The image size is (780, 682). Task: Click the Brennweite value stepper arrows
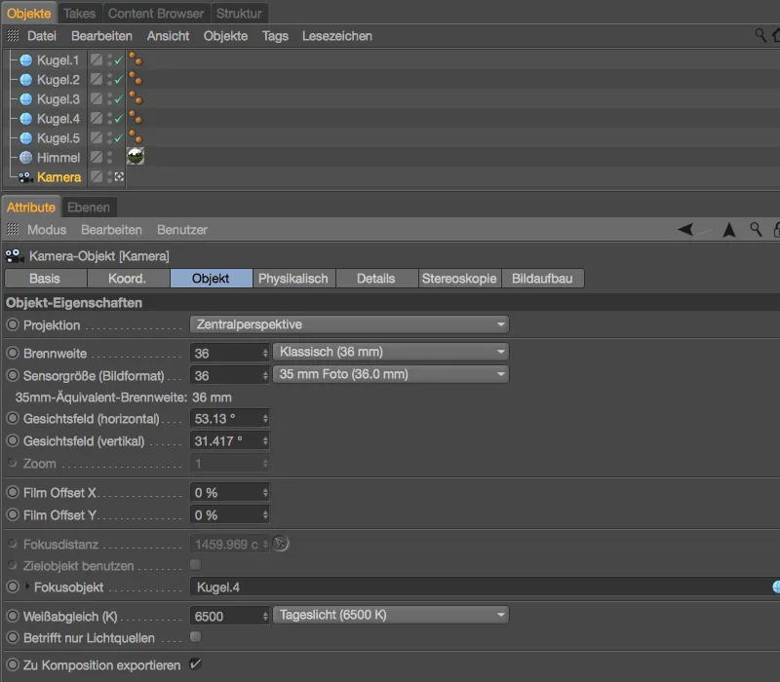point(265,353)
